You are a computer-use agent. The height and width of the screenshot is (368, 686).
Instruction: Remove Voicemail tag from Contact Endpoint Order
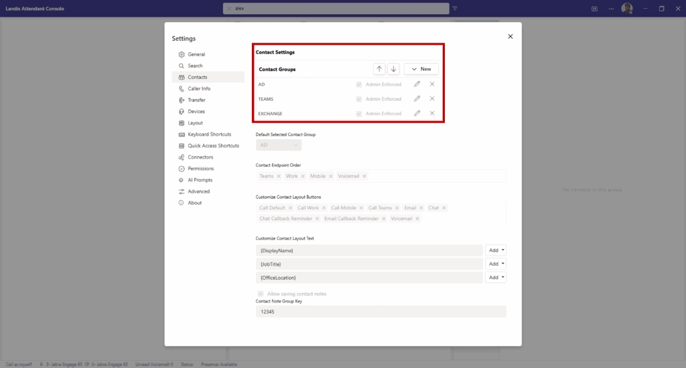pyautogui.click(x=364, y=176)
